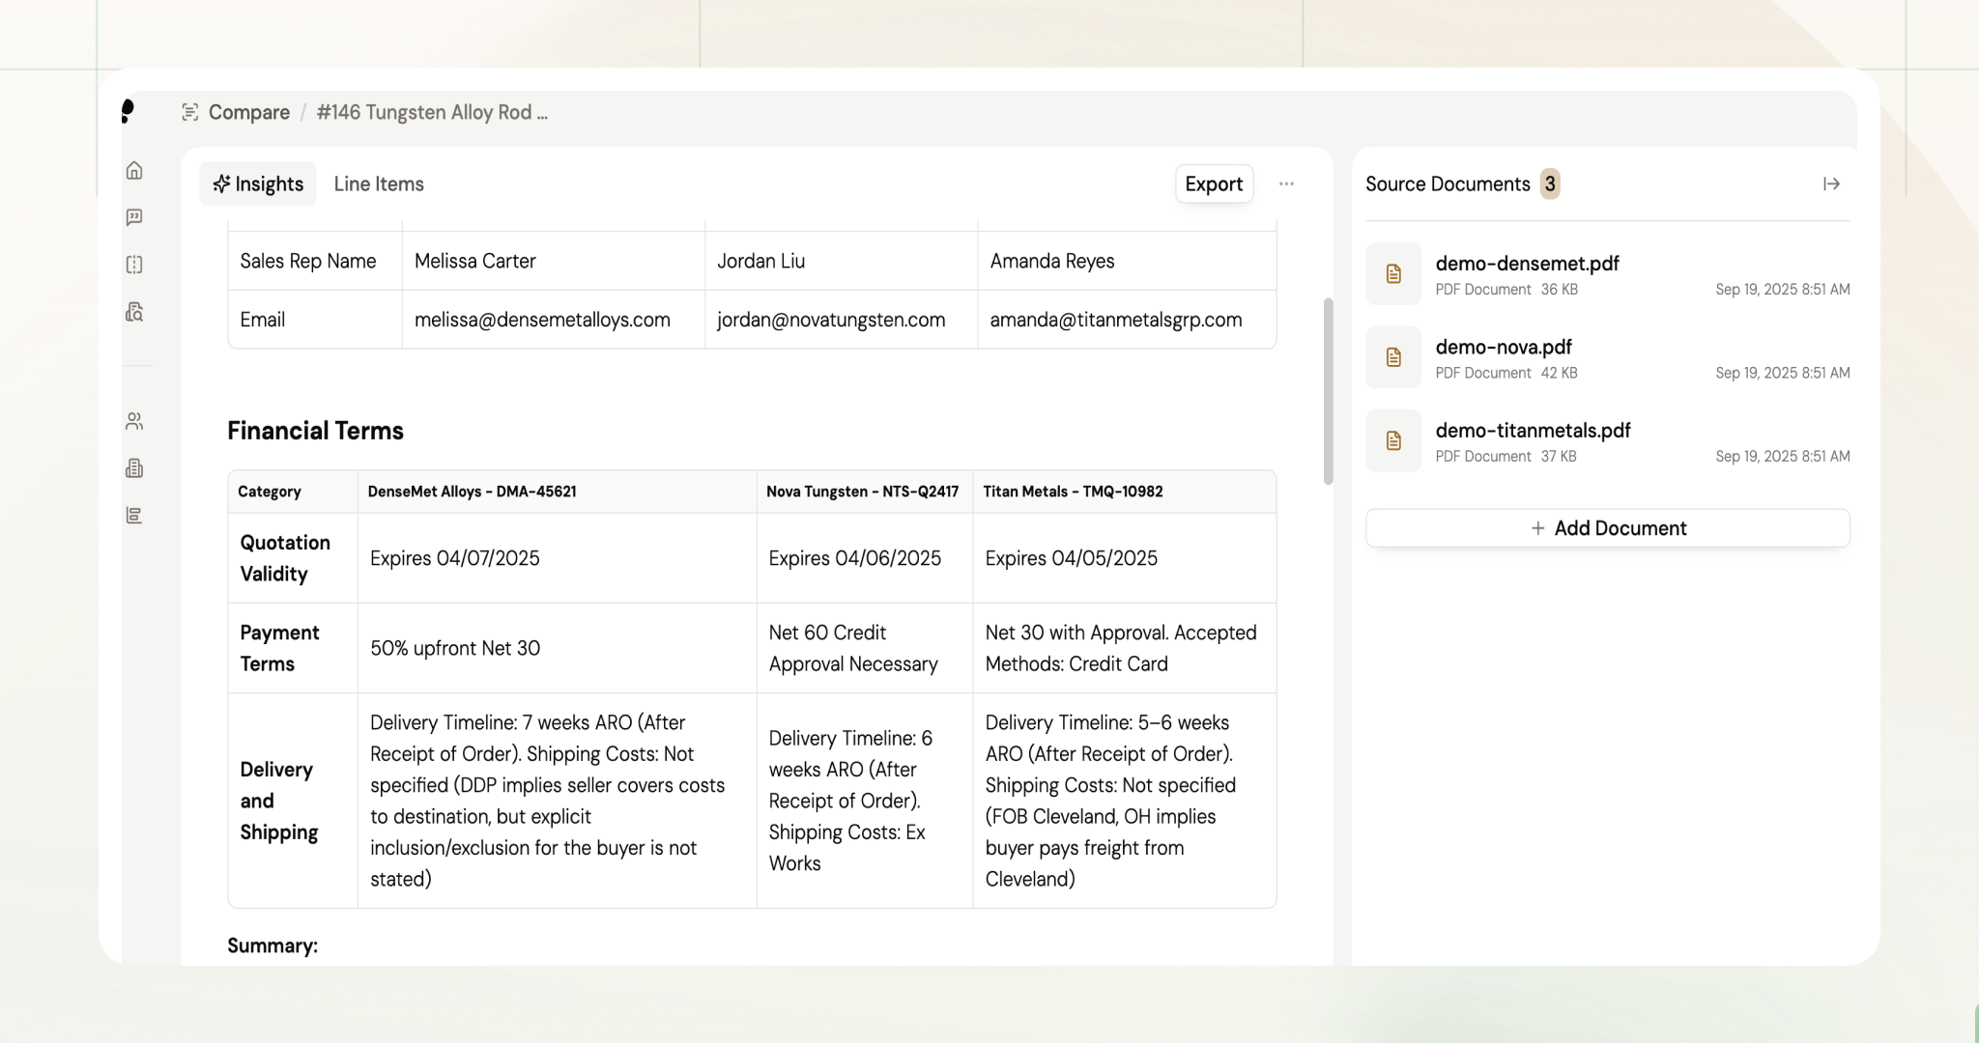The width and height of the screenshot is (1979, 1043).
Task: Click the app logo at top left
Action: click(x=128, y=111)
